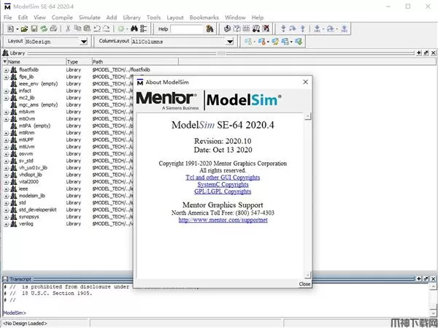Click the Print icon in the toolbar
Viewport: 438px width, 328px height.
(x=53, y=28)
